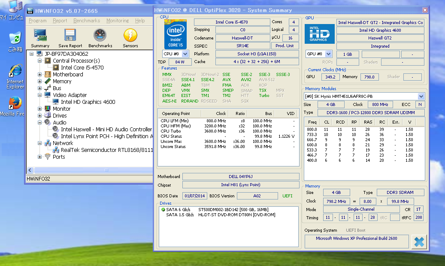Collapse the Network tree node

pyautogui.click(x=40, y=143)
